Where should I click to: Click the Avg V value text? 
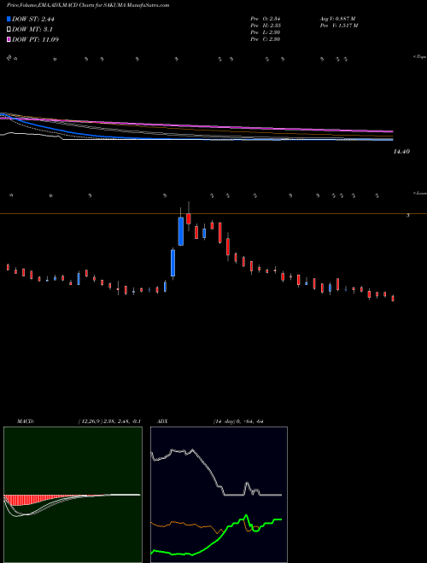pos(337,19)
